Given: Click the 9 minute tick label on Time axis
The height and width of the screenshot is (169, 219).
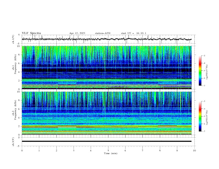Looking at the screenshot, I should click(177, 150).
